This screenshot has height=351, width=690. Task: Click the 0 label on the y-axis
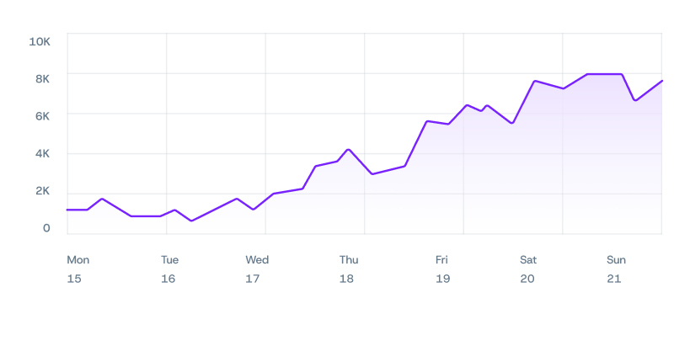pyautogui.click(x=46, y=227)
